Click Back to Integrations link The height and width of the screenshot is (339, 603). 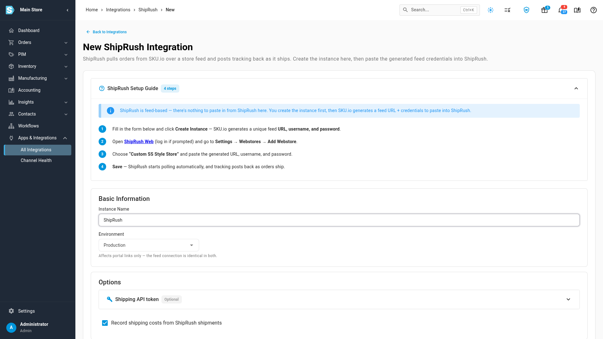tap(106, 32)
